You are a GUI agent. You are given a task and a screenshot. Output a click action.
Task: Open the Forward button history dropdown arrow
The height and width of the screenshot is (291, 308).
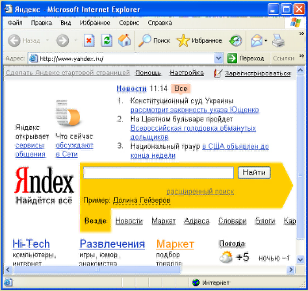click(x=75, y=40)
